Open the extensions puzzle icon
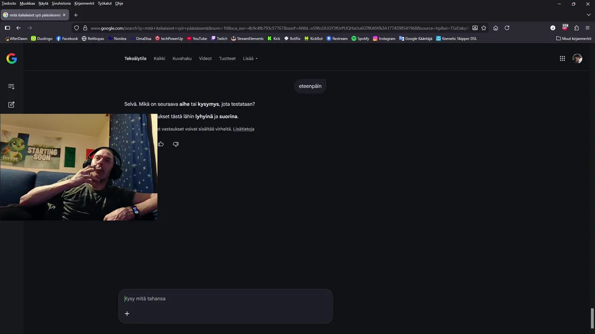595x334 pixels. [x=576, y=28]
